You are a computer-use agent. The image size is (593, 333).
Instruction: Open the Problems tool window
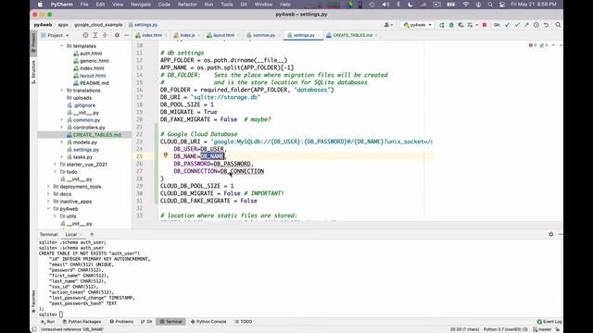tap(121, 322)
